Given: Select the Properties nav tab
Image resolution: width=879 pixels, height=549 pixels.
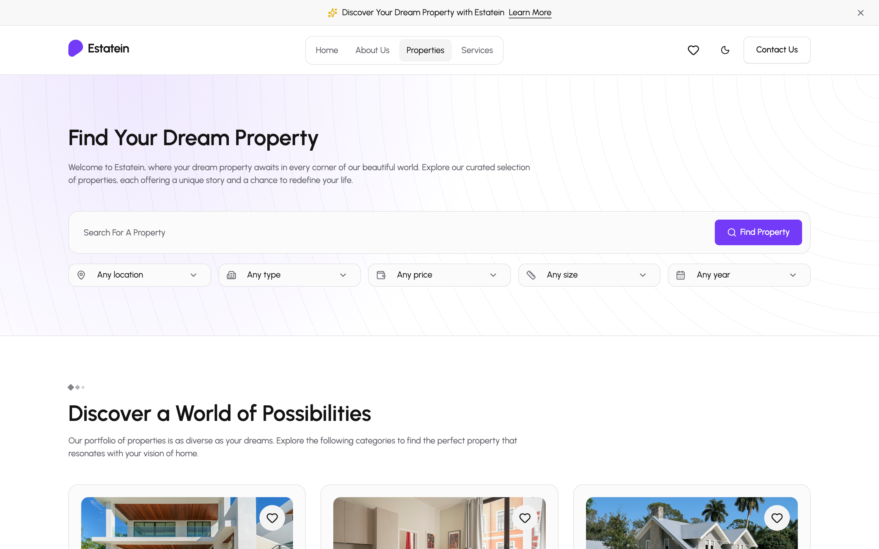Looking at the screenshot, I should click(x=425, y=50).
